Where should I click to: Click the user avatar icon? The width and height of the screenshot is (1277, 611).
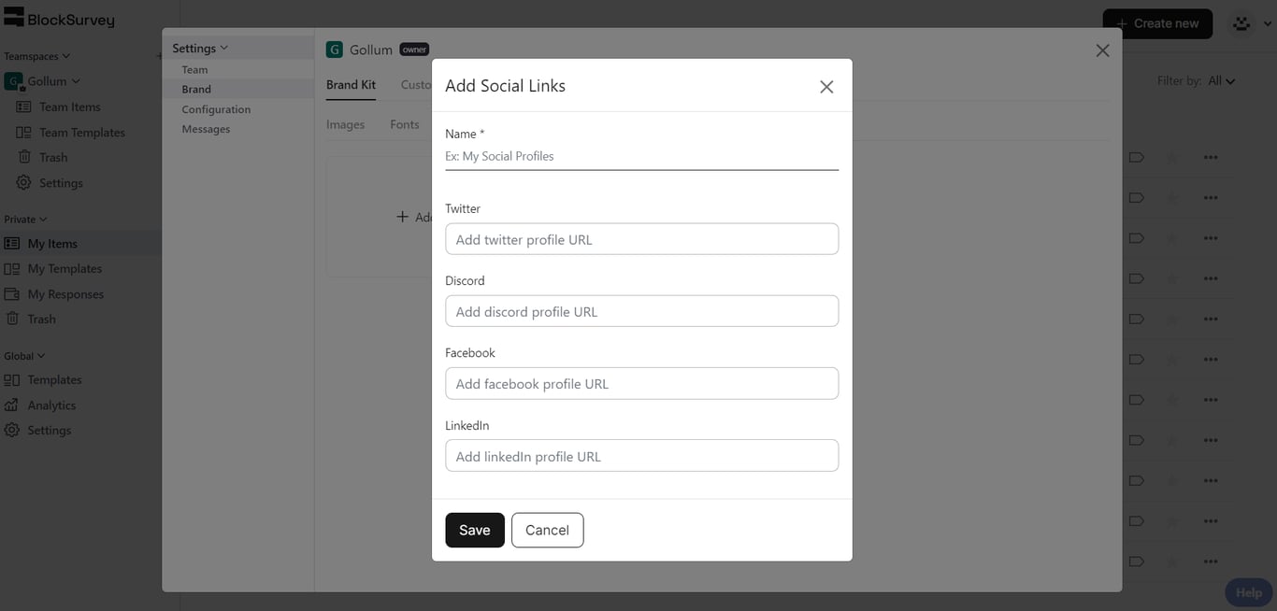pyautogui.click(x=1241, y=23)
